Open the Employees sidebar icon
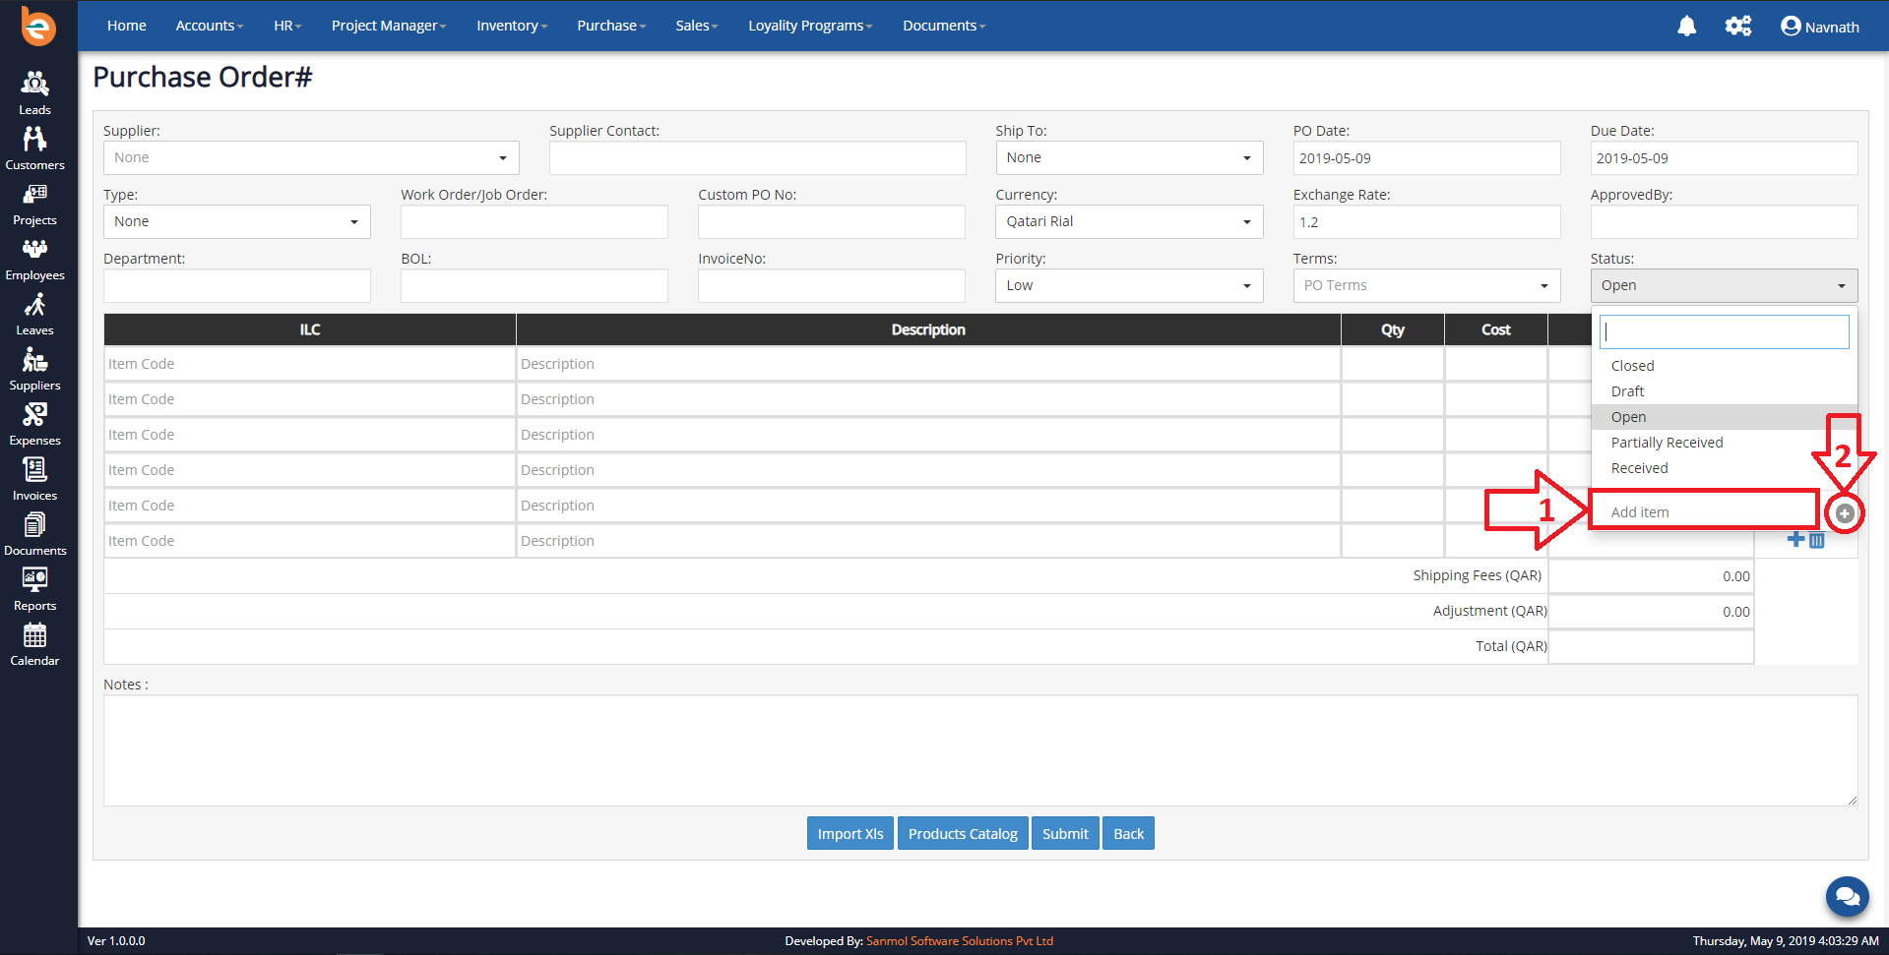Viewport: 1889px width, 955px height. [34, 258]
